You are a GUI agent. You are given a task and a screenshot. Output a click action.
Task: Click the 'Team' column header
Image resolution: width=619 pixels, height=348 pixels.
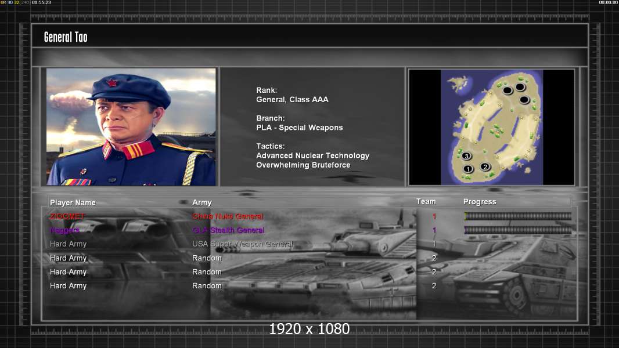coord(426,201)
